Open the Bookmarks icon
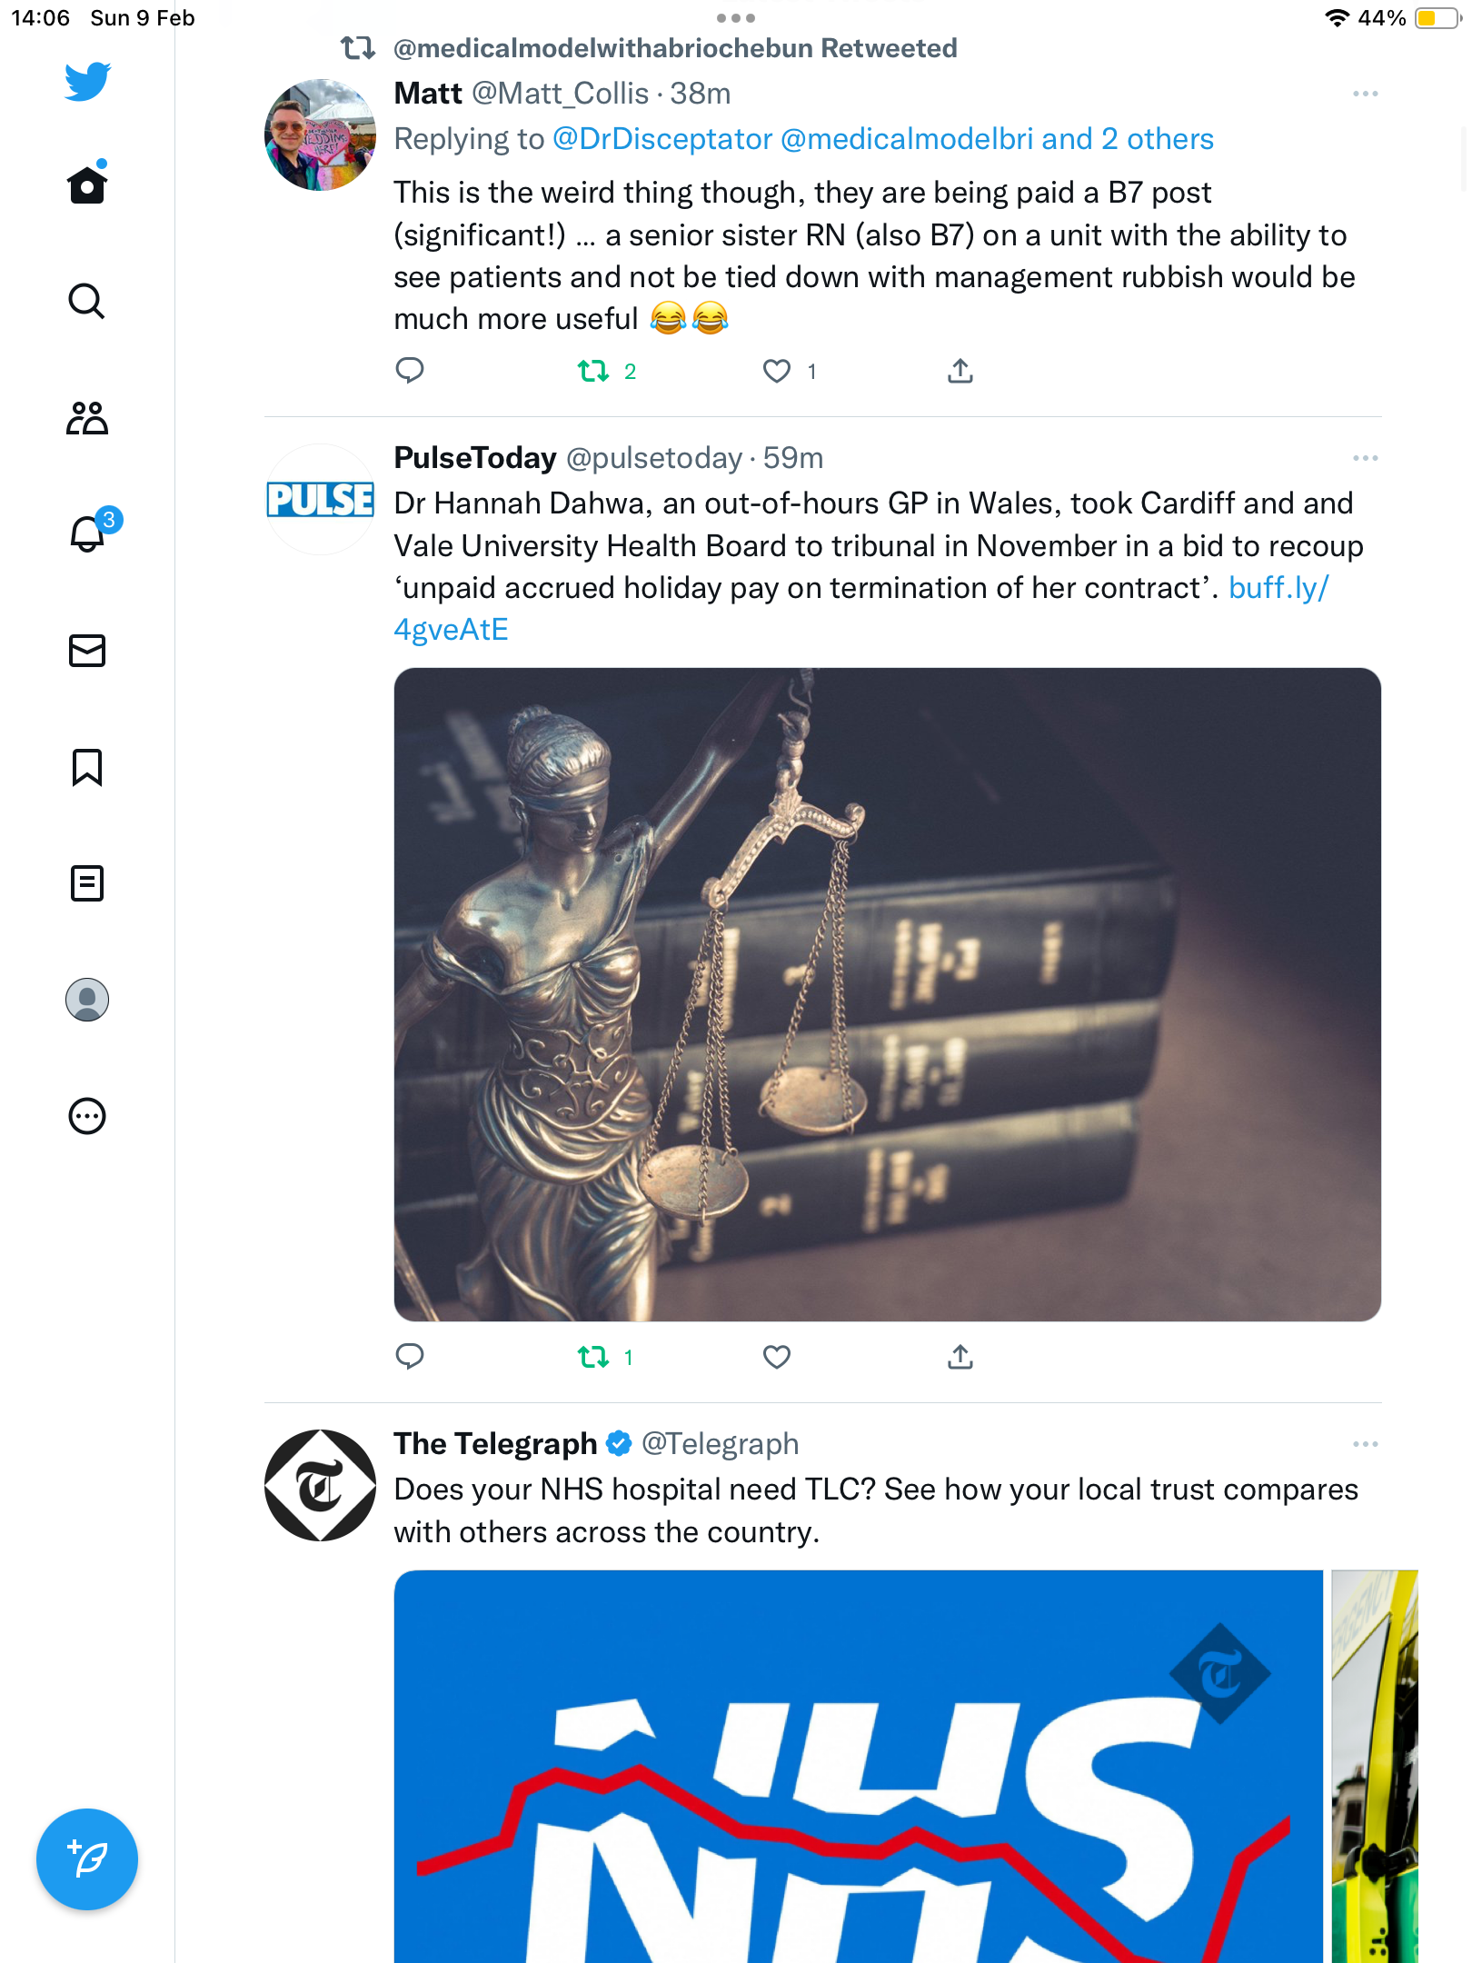1472x1963 pixels. (87, 767)
